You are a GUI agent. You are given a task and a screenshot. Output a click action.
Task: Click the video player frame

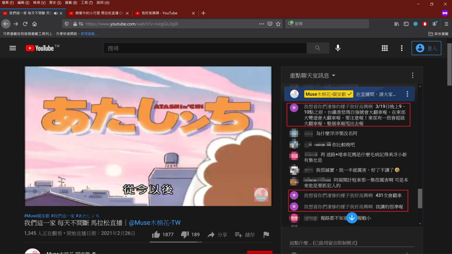tap(148, 136)
